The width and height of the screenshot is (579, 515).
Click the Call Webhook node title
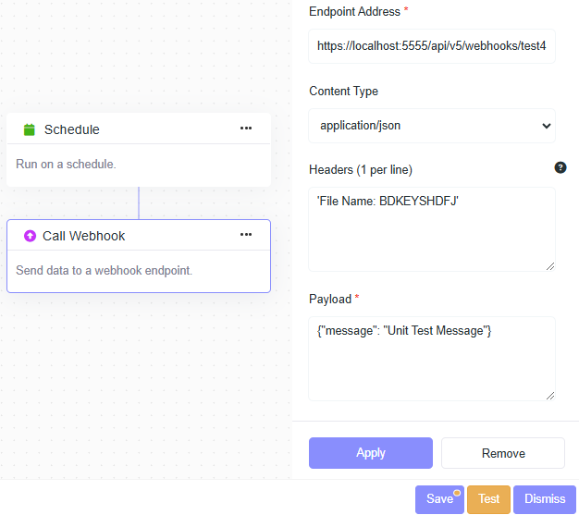pyautogui.click(x=83, y=236)
